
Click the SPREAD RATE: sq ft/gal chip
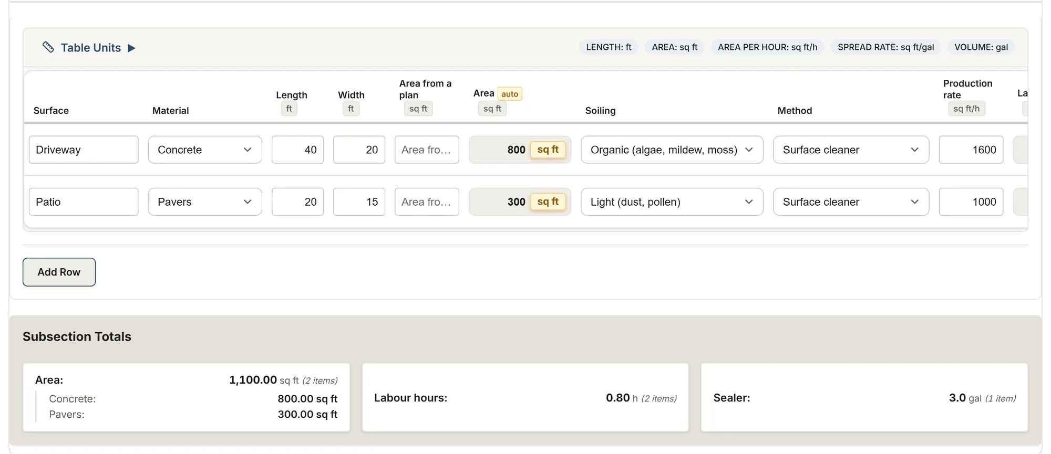885,47
